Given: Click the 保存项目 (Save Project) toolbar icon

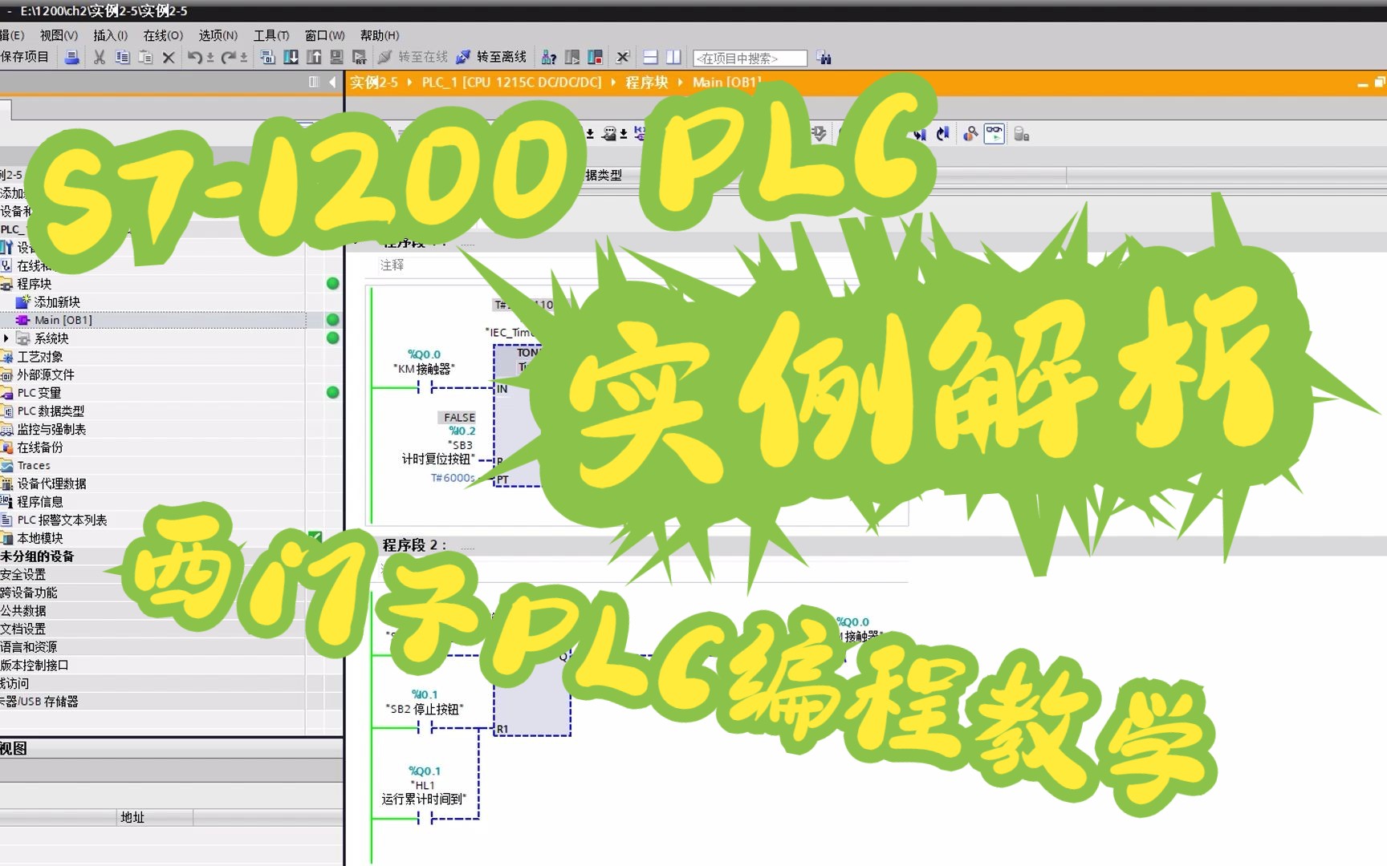Looking at the screenshot, I should [24, 57].
